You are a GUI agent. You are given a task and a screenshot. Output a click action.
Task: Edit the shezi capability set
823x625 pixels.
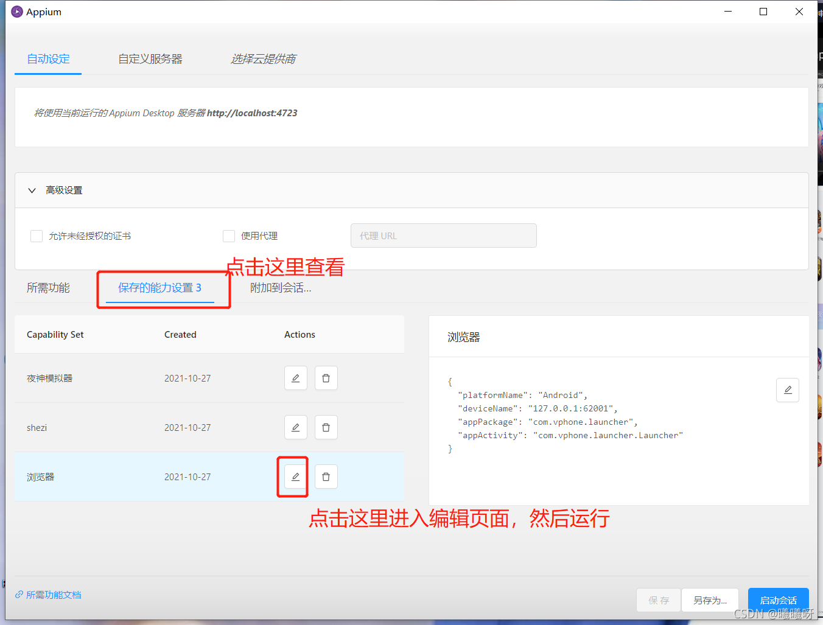[x=296, y=427]
